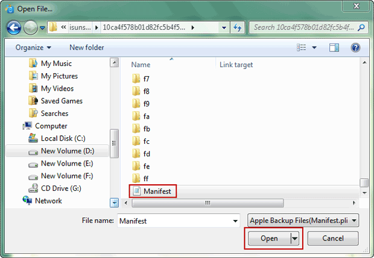Image resolution: width=374 pixels, height=258 pixels.
Task: Open the File name dropdown arrow
Action: pos(235,221)
